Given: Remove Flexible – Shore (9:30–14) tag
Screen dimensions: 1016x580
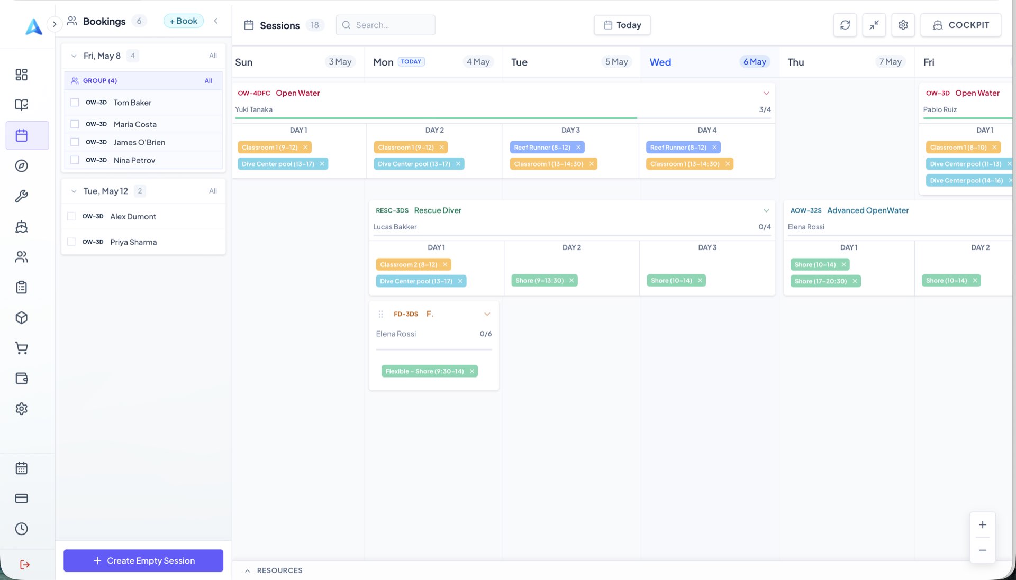Looking at the screenshot, I should click(x=472, y=371).
